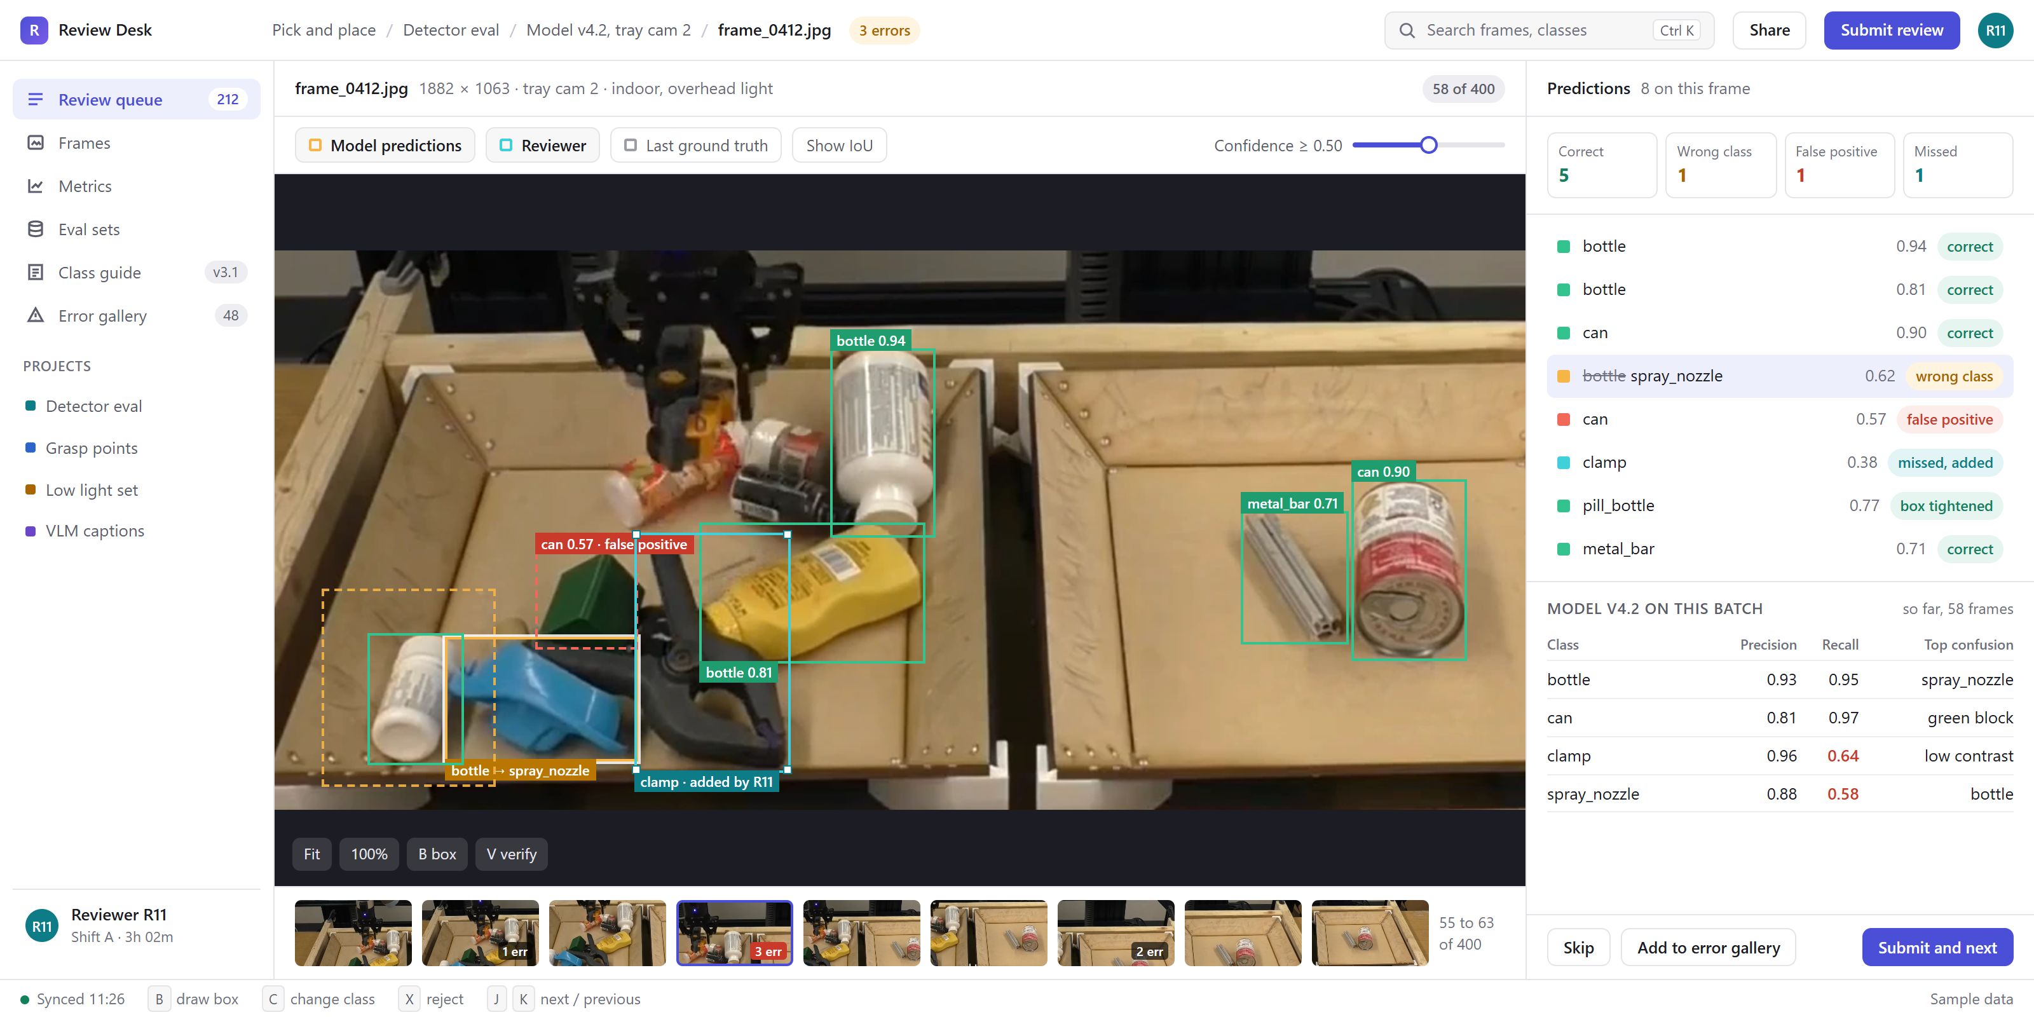This screenshot has width=2034, height=1017.
Task: Click the Reviewer R11 avatar in sidebar footer
Action: pos(42,925)
